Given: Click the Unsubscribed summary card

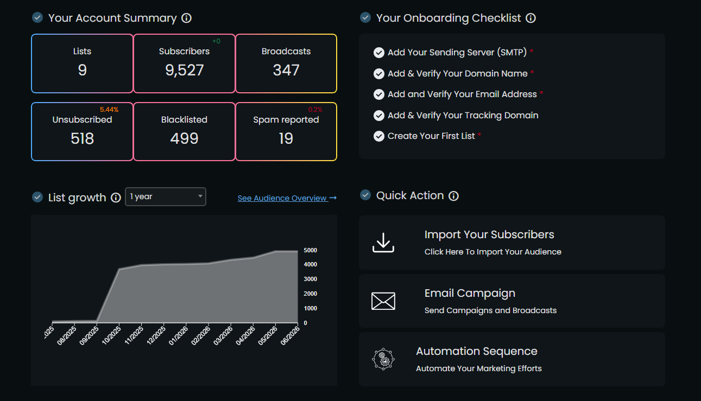Looking at the screenshot, I should tap(82, 132).
